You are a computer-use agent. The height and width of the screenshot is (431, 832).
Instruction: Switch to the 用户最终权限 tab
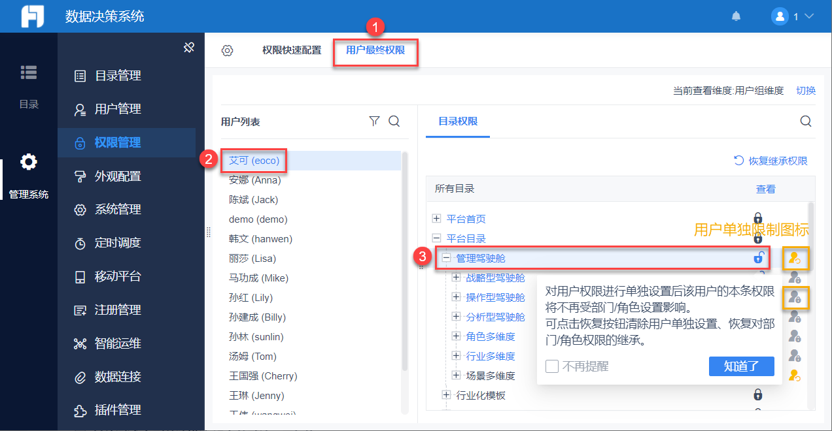[x=375, y=50]
